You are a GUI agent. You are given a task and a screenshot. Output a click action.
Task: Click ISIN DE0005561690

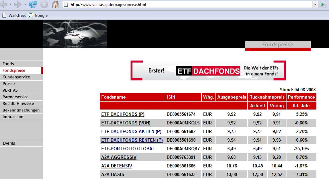(x=181, y=140)
